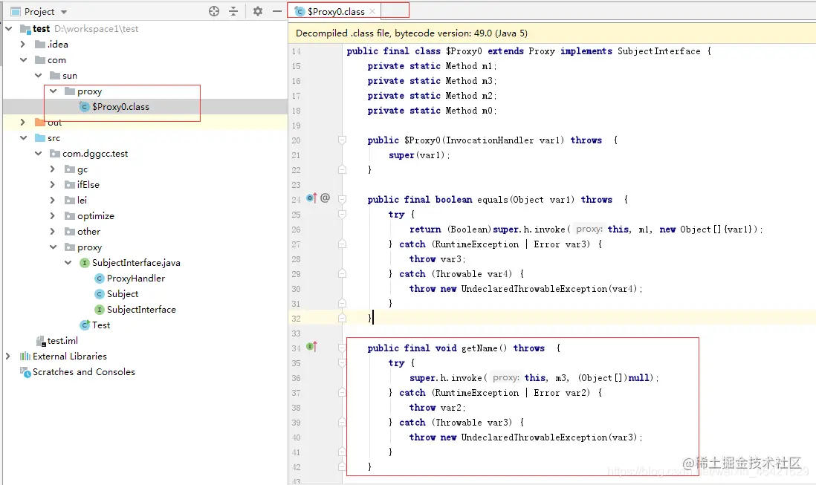This screenshot has height=485, width=816.
Task: Click the SubjectInterface.java interface icon
Action: point(85,262)
